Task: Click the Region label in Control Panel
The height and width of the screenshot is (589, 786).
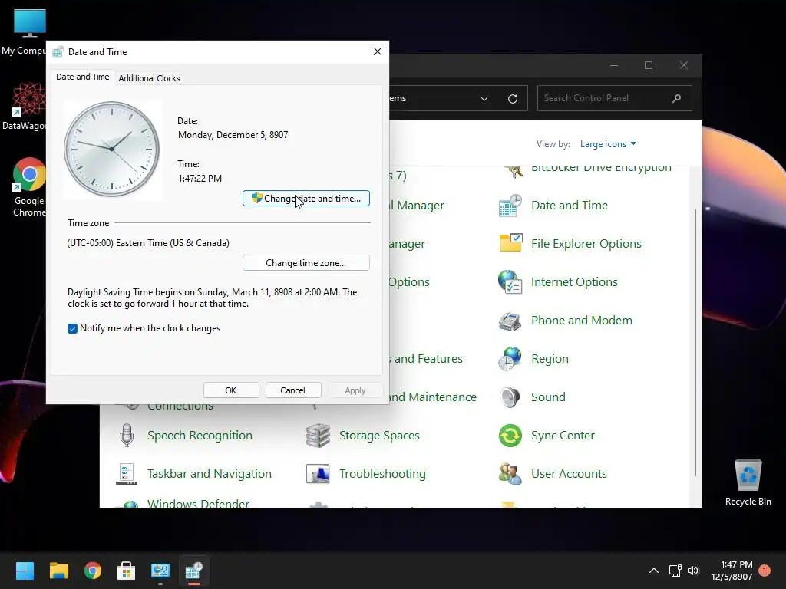Action: [550, 359]
